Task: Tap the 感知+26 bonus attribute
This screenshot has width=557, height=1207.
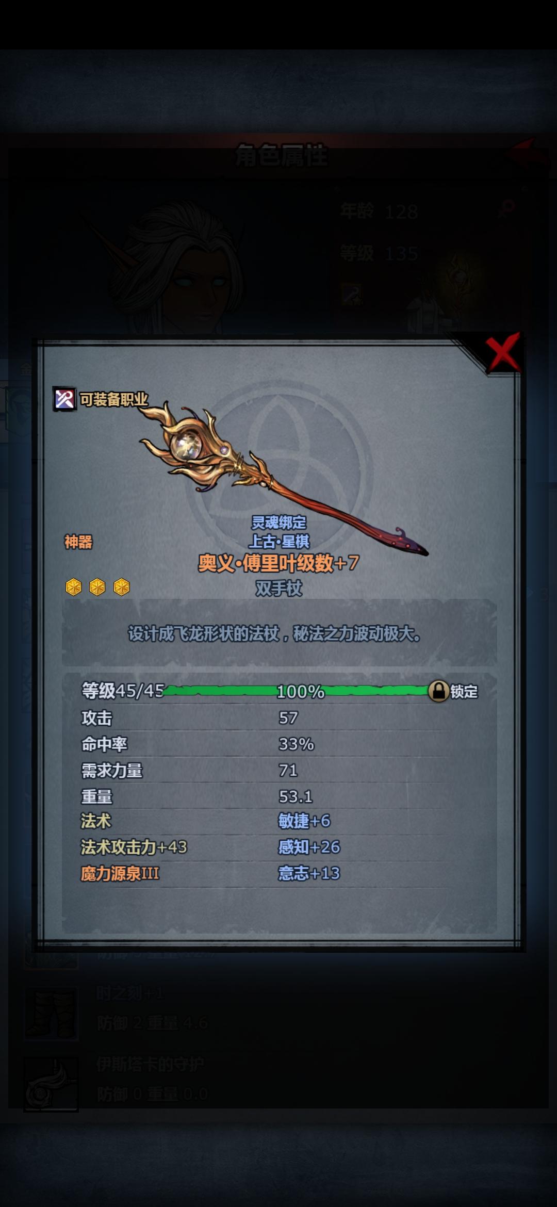Action: pyautogui.click(x=309, y=847)
